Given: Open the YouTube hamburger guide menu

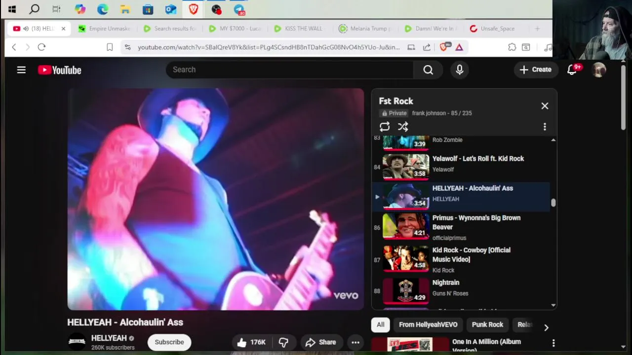Looking at the screenshot, I should tap(21, 70).
